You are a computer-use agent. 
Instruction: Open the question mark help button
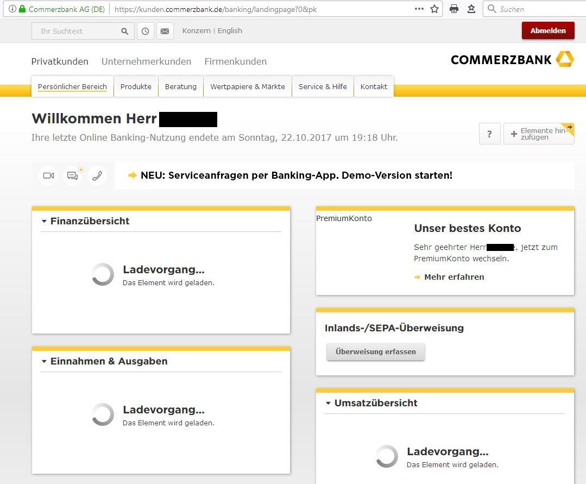(x=489, y=134)
